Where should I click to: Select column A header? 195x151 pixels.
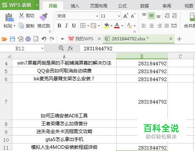(64, 56)
